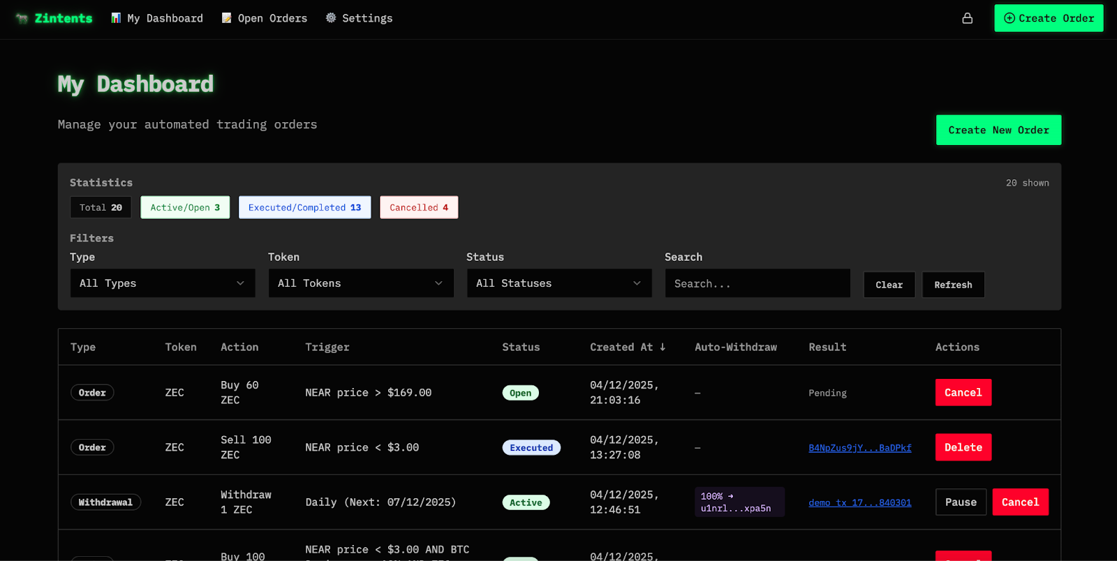The height and width of the screenshot is (561, 1117).
Task: Open the All Types dropdown
Action: tap(163, 283)
